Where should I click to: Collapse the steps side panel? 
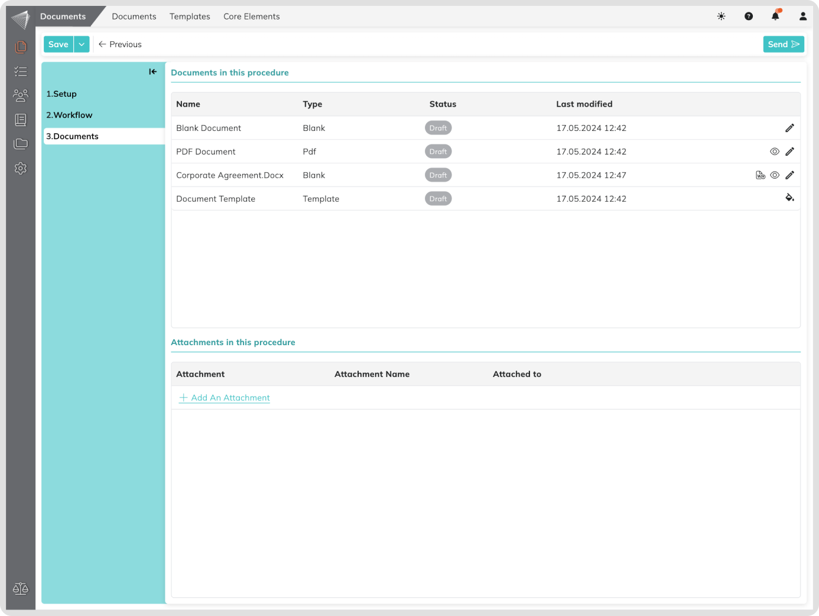152,72
